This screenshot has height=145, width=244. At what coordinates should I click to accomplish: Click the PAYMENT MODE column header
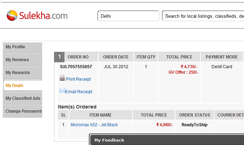click(x=222, y=57)
